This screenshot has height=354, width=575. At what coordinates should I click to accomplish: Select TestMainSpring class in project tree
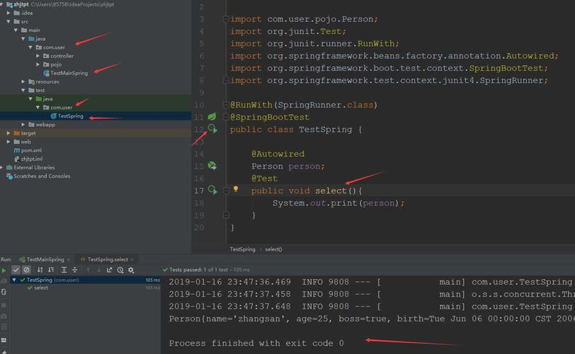point(69,73)
